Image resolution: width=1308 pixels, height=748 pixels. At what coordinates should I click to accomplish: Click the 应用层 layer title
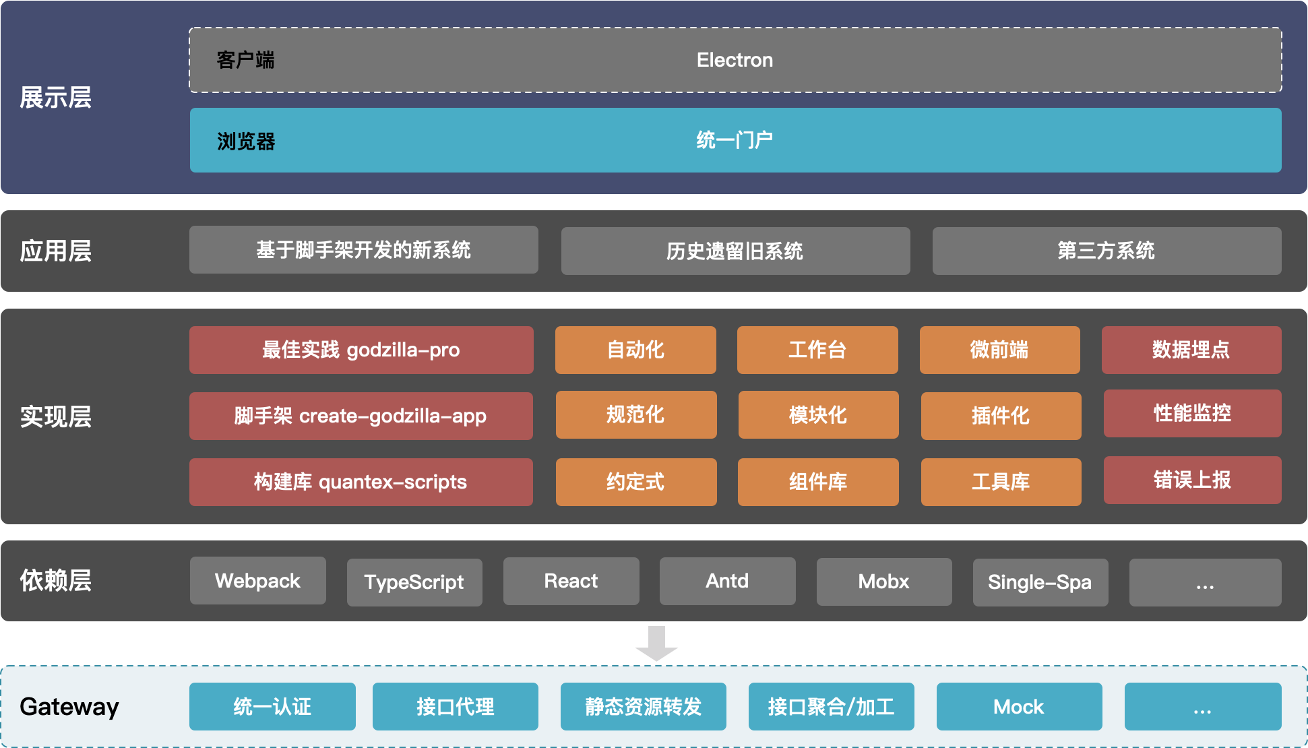click(55, 251)
